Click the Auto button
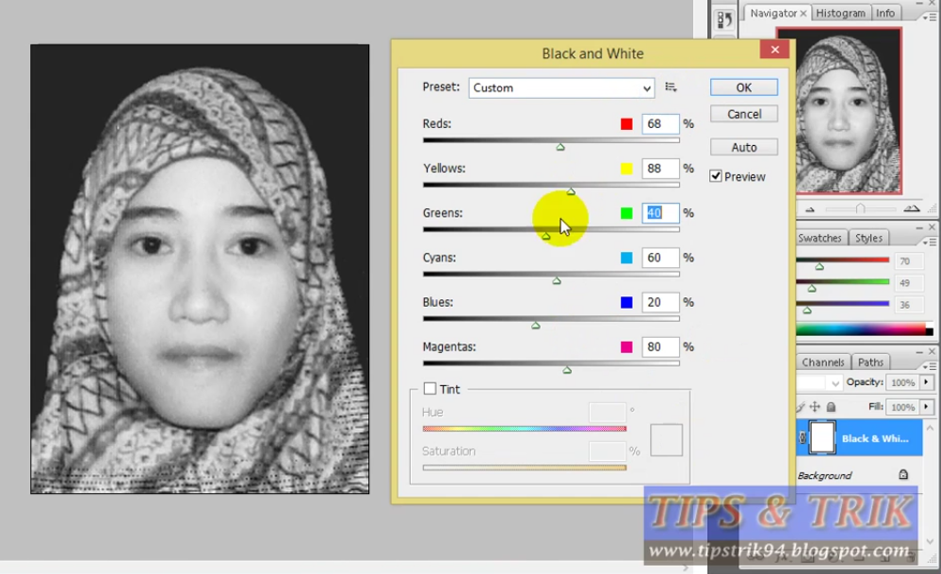The width and height of the screenshot is (941, 574). tap(743, 147)
